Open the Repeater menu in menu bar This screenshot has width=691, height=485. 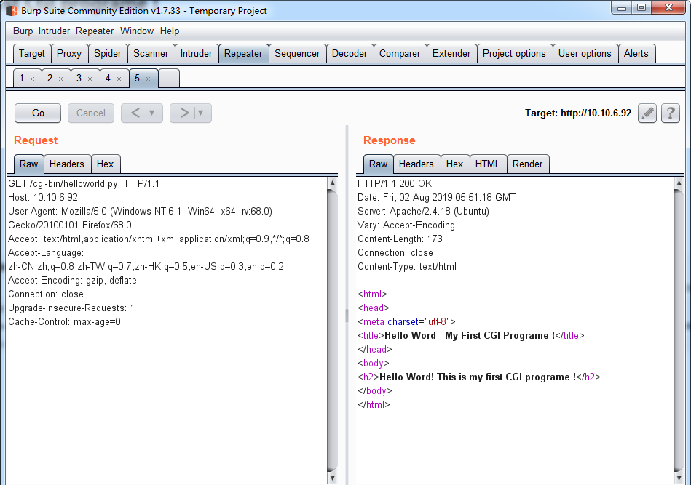pos(95,31)
